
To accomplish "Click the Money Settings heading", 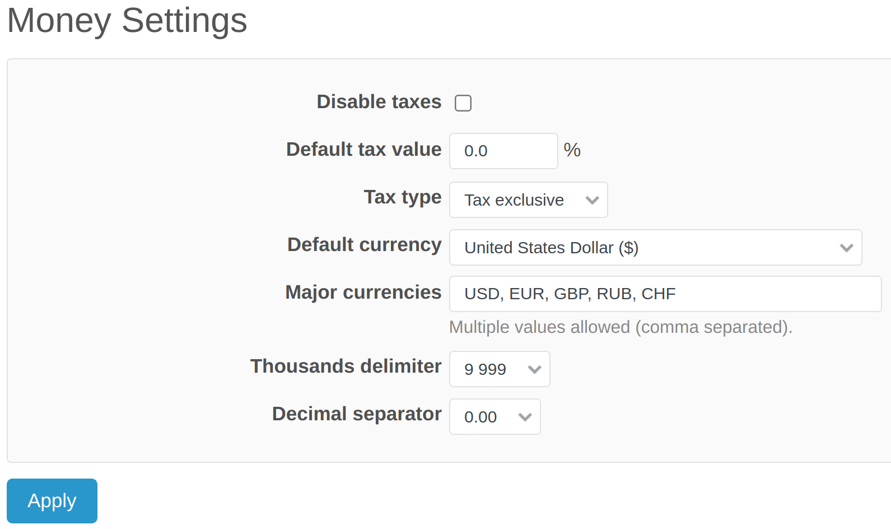I will 126,21.
